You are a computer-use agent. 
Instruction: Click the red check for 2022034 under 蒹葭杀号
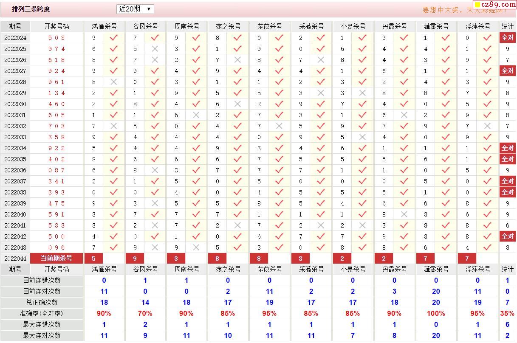(446, 148)
